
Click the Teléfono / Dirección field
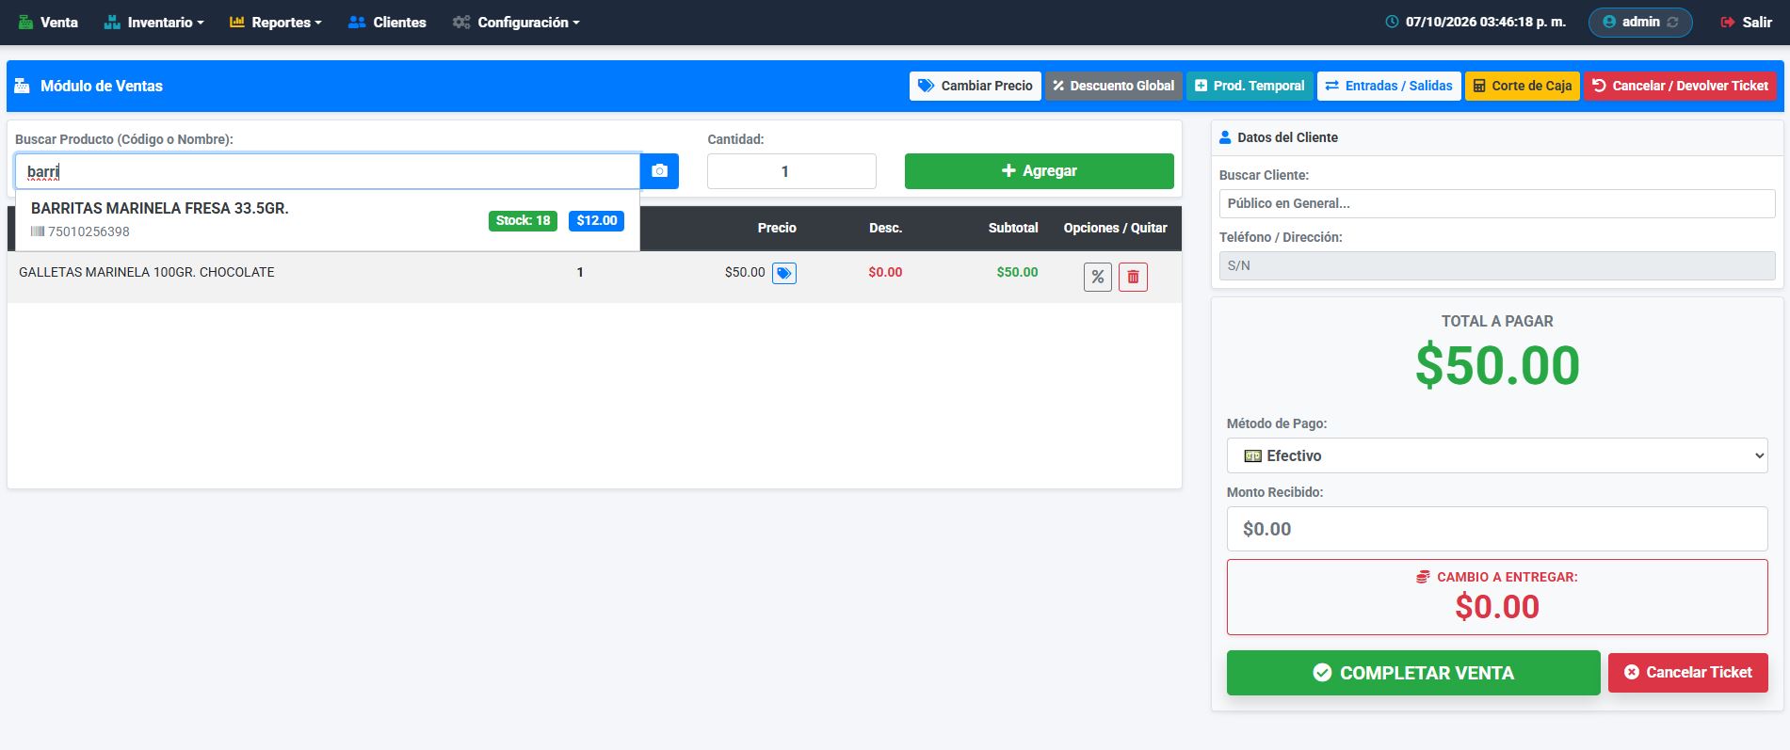pos(1497,265)
